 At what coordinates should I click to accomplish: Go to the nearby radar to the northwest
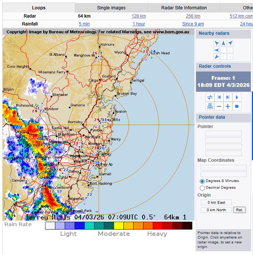pyautogui.click(x=217, y=43)
